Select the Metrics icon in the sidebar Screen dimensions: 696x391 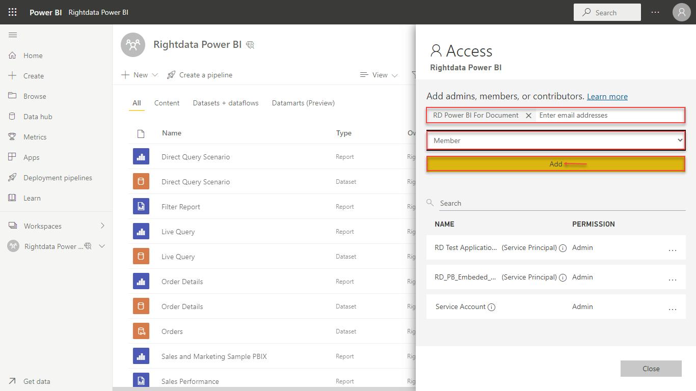point(13,136)
